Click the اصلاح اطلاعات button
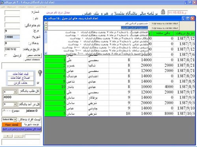197x147 pixels. pos(20,78)
